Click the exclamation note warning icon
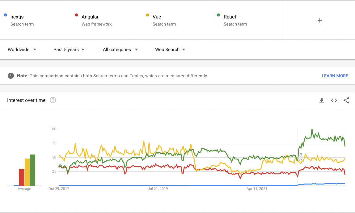 [11, 76]
